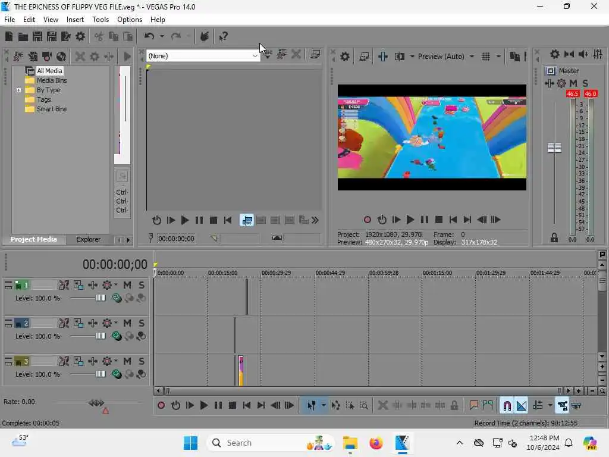Solo track 3

[142, 361]
